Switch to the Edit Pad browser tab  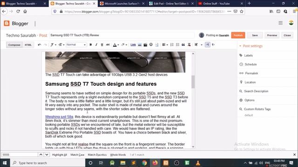172,4
